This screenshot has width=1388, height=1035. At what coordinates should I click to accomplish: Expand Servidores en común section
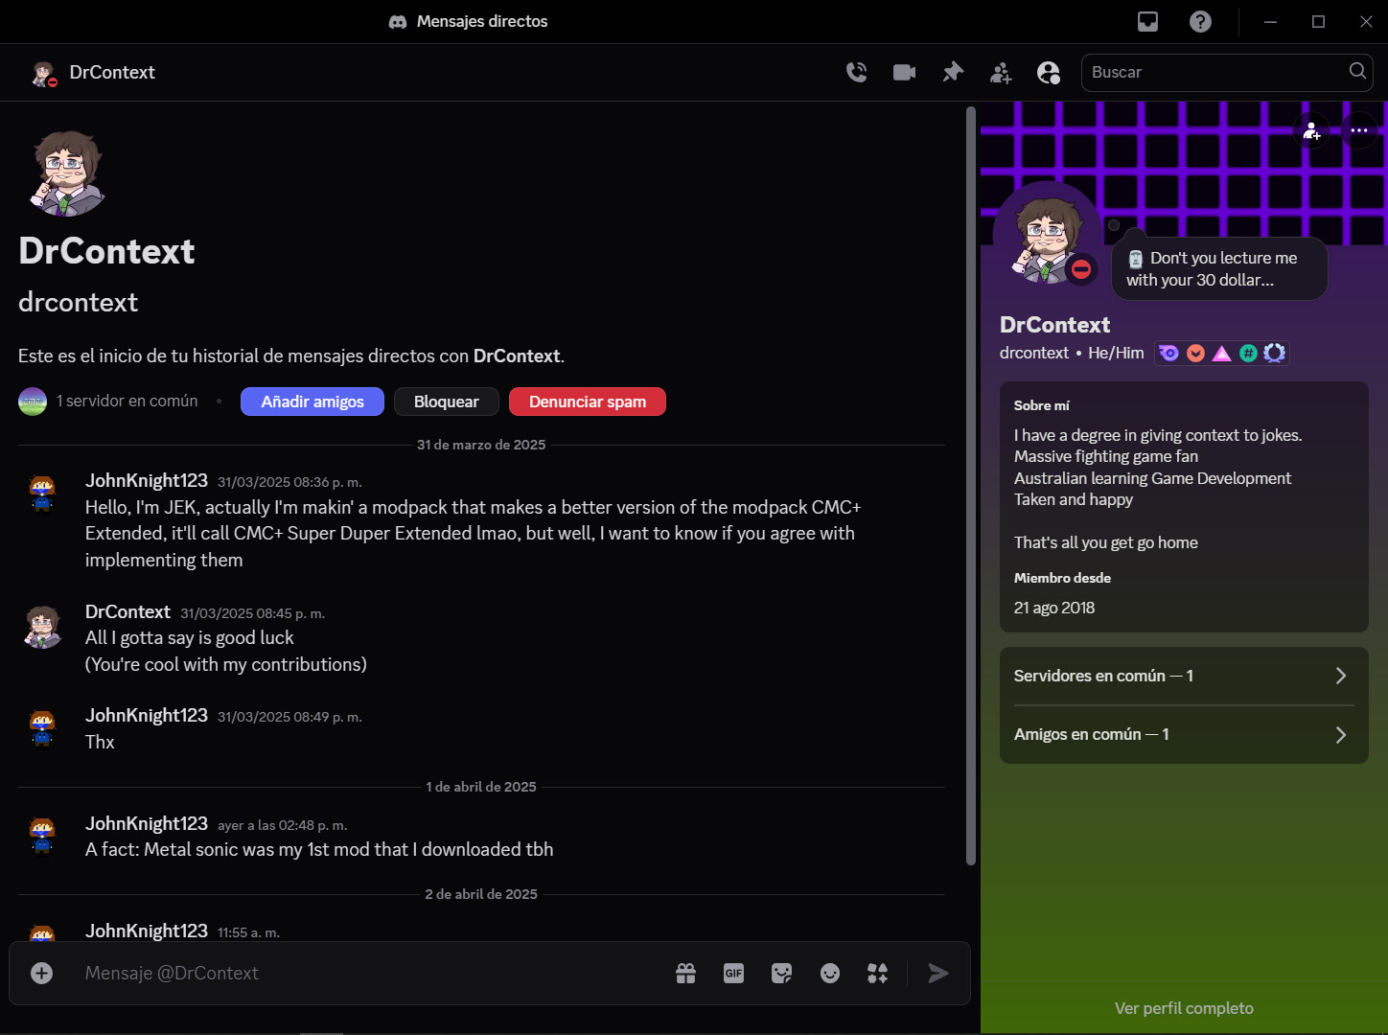[1184, 676]
